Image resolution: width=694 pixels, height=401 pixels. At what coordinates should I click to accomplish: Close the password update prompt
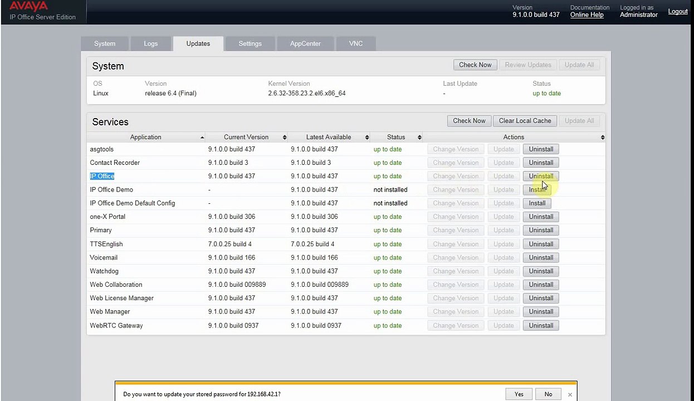pos(570,394)
